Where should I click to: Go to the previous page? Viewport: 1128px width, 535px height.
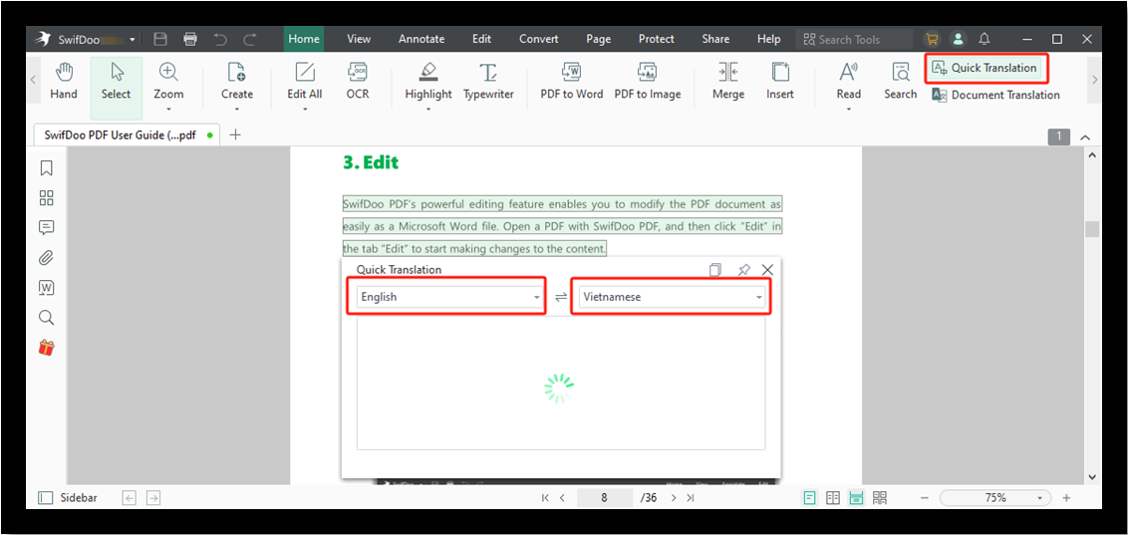[x=563, y=497]
